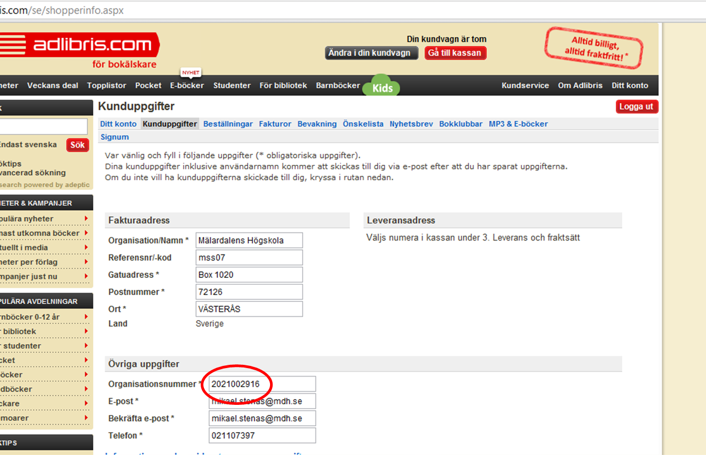Open the Nyhetsbrev tab
Viewport: 706px width, 455px height.
point(411,124)
